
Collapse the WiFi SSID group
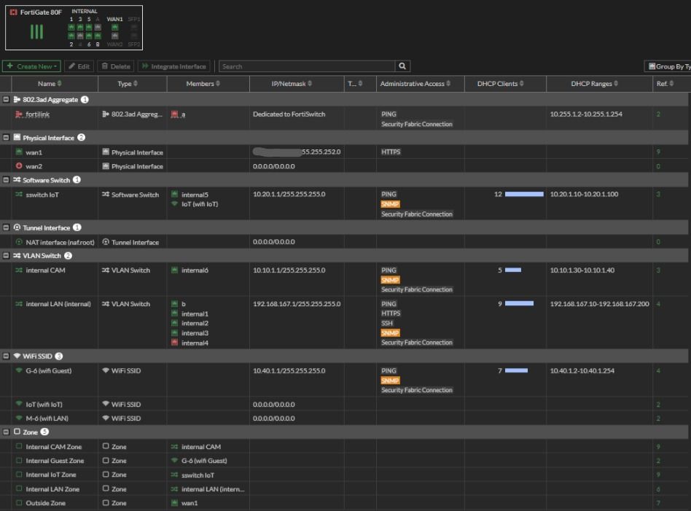[x=7, y=356]
